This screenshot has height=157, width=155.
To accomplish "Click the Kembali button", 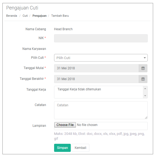I will pyautogui.click(x=80, y=148).
